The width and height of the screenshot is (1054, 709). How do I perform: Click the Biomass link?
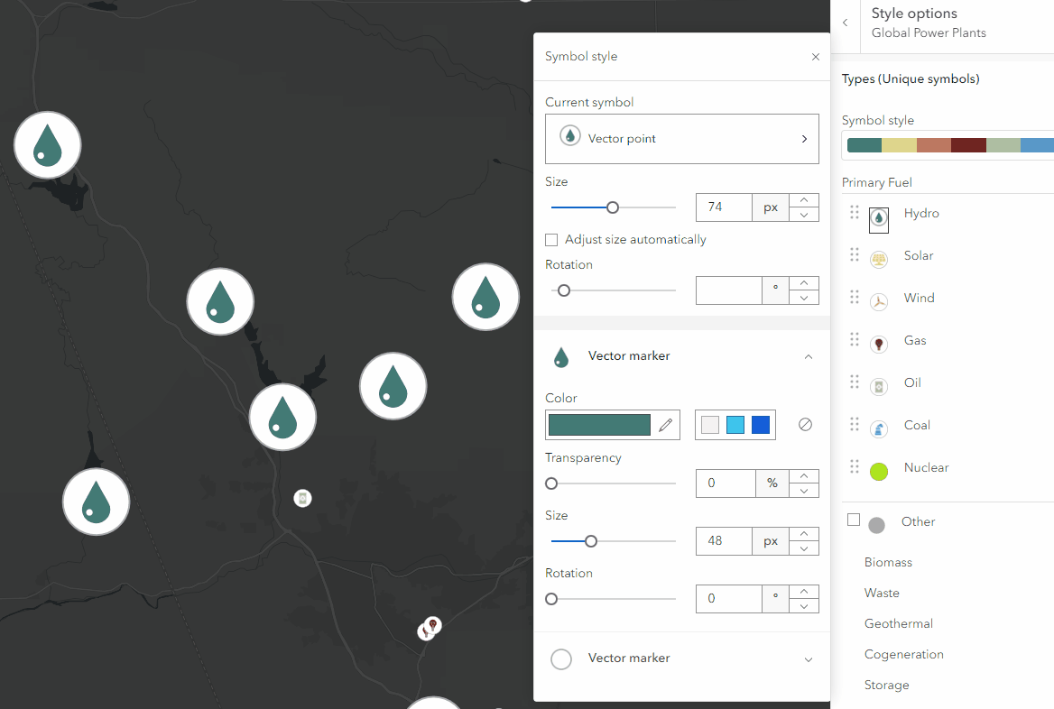point(888,561)
